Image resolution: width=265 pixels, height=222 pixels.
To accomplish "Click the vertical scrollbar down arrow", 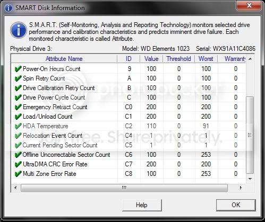I will pos(250,179).
